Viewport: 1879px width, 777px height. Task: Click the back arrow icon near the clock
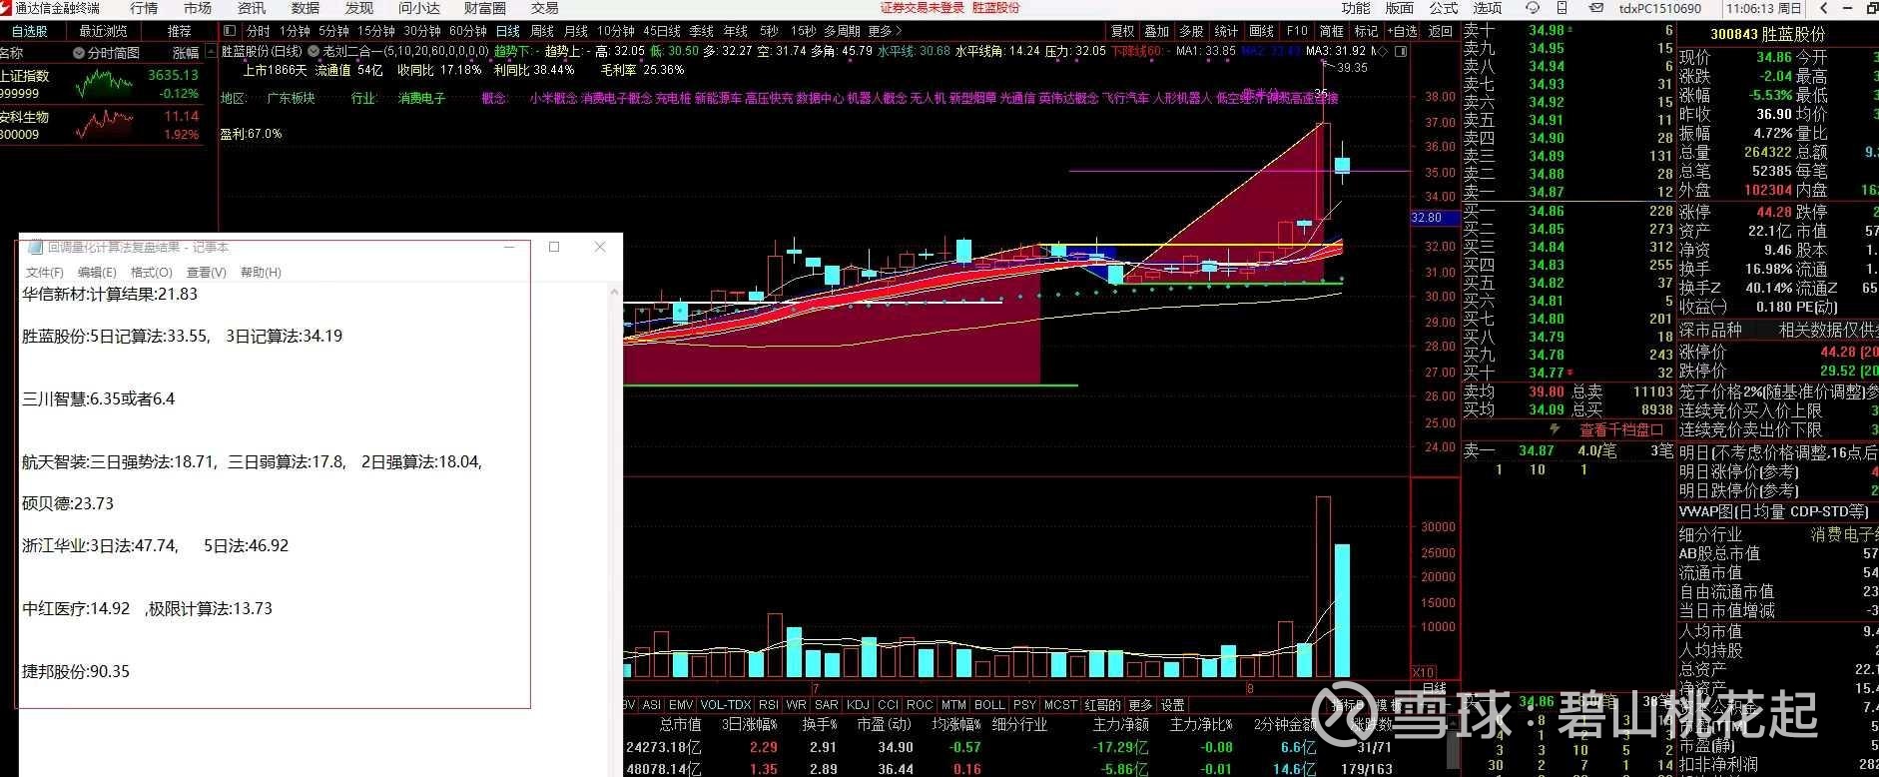tap(1823, 8)
